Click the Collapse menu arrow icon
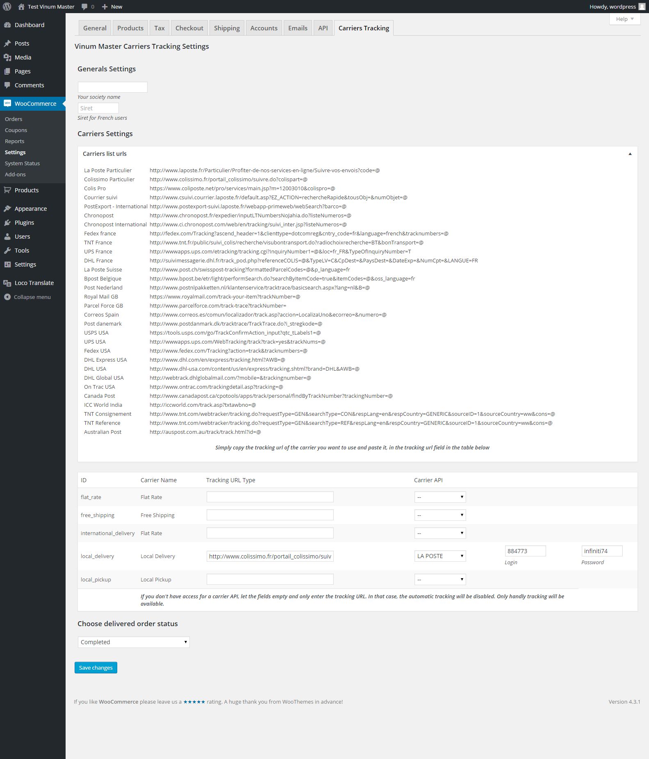Screen dimensions: 649x759 point(7,297)
